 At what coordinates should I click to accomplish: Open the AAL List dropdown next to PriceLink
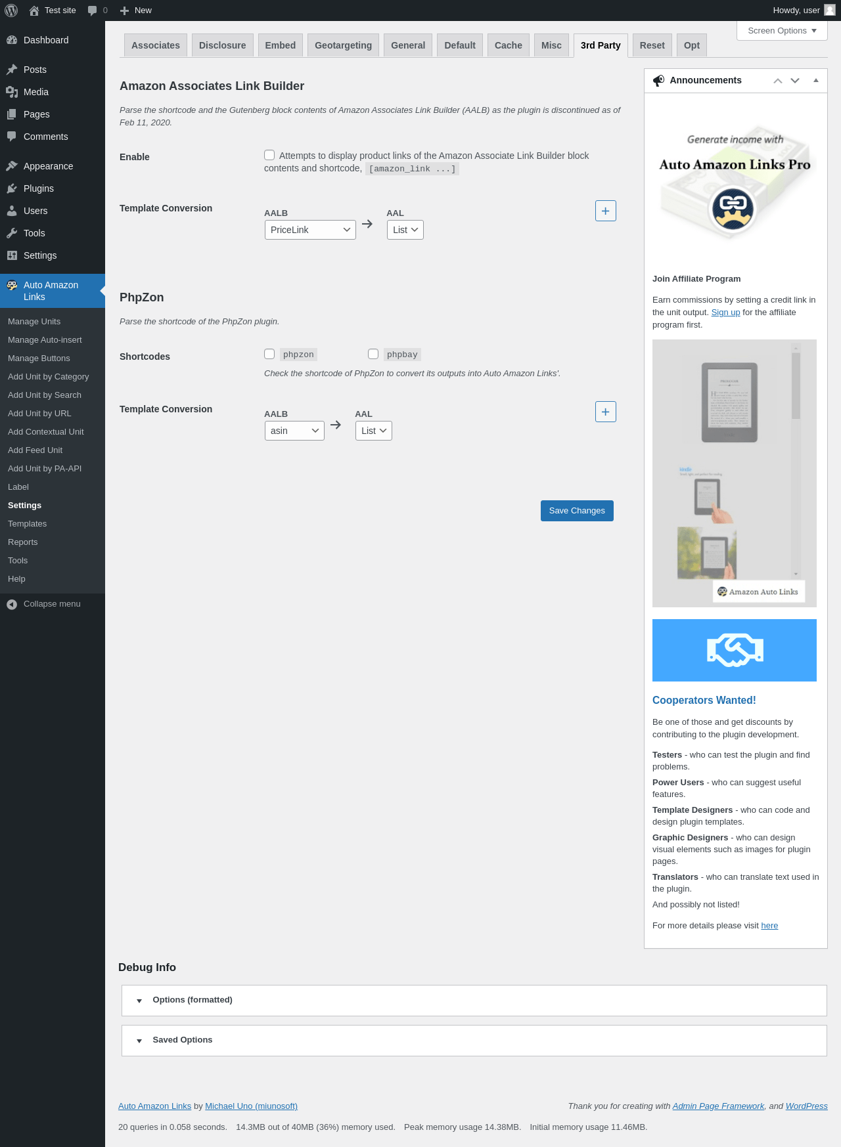coord(405,230)
